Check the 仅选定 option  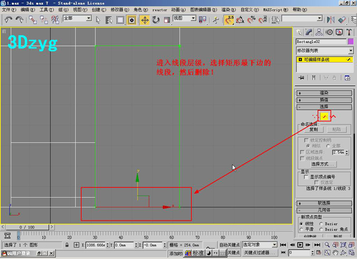tap(316, 182)
